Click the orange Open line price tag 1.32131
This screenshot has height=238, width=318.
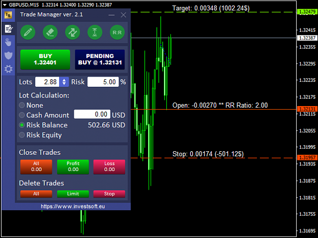pyautogui.click(x=307, y=109)
